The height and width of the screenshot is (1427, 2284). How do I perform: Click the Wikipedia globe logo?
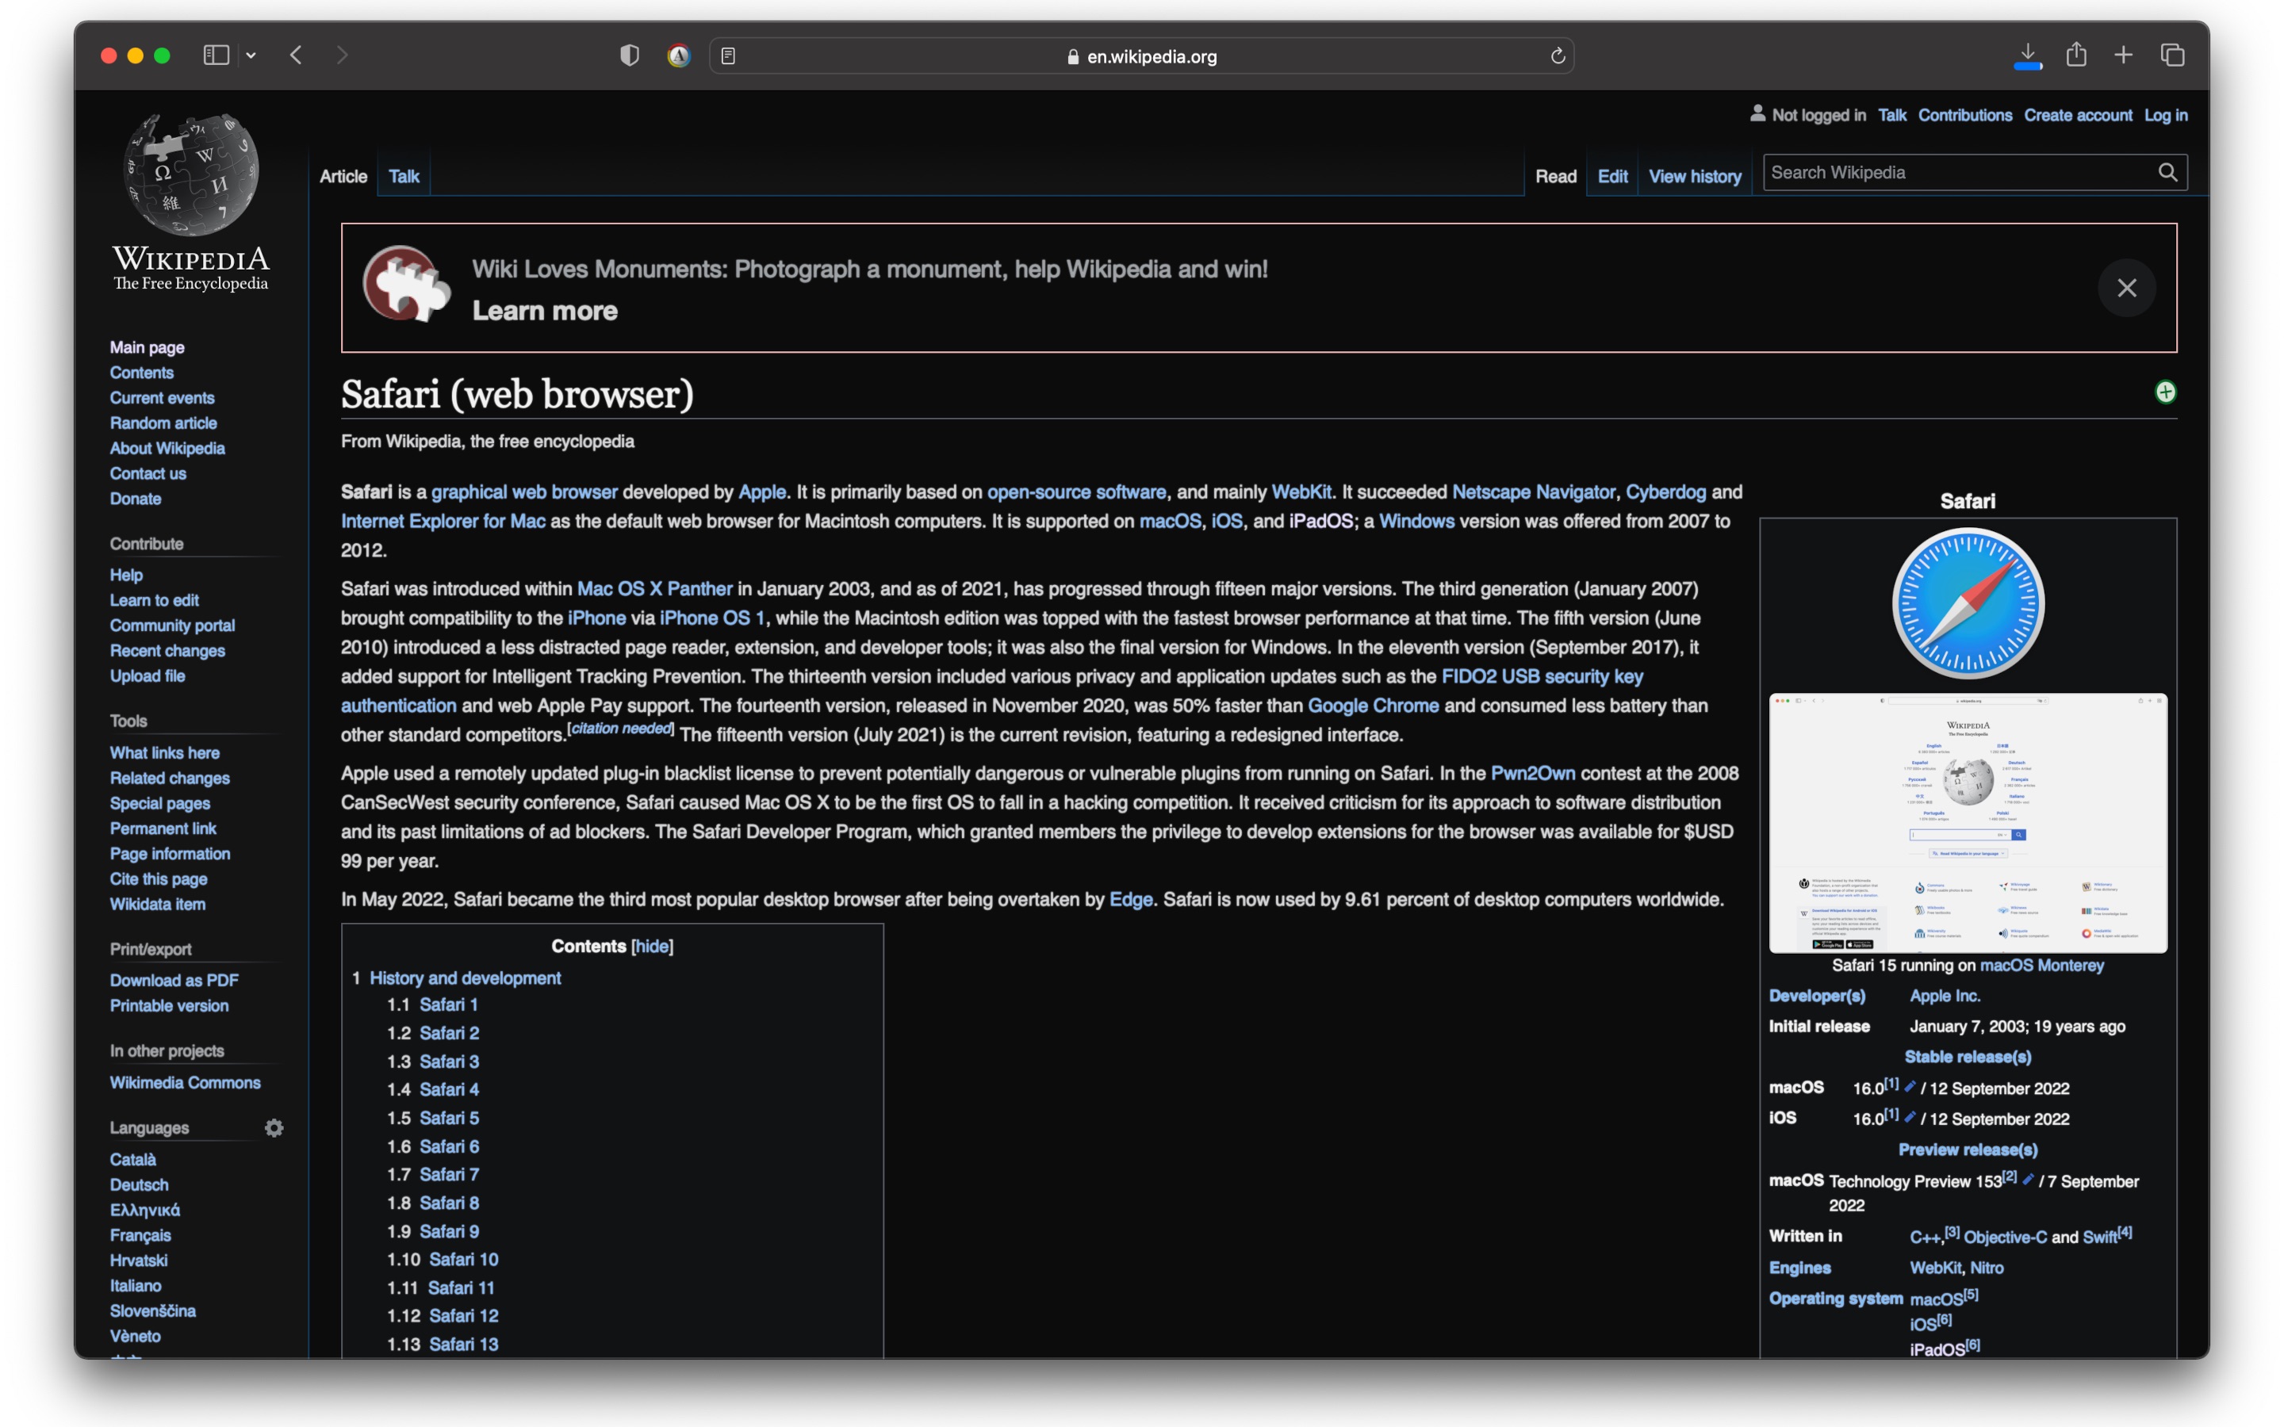coord(190,174)
